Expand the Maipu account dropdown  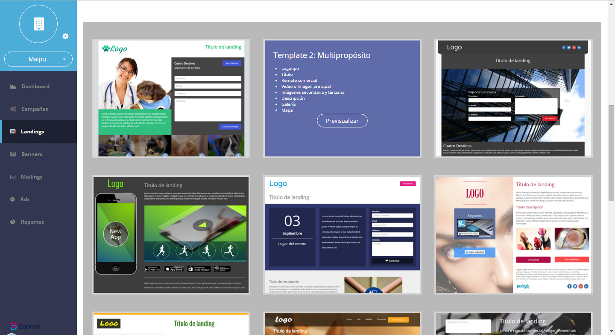click(x=38, y=59)
